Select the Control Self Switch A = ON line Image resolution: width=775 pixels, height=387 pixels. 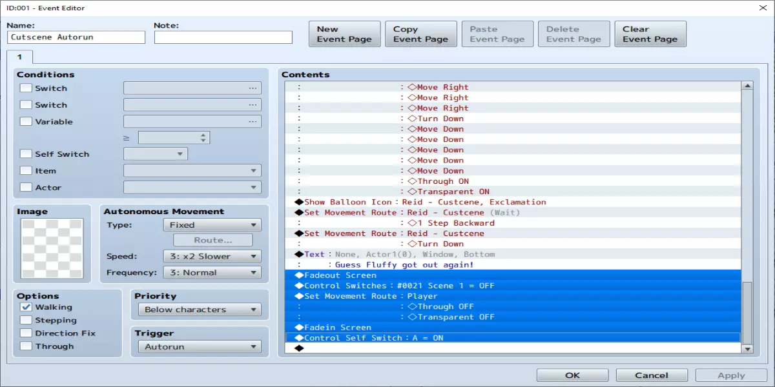(375, 338)
